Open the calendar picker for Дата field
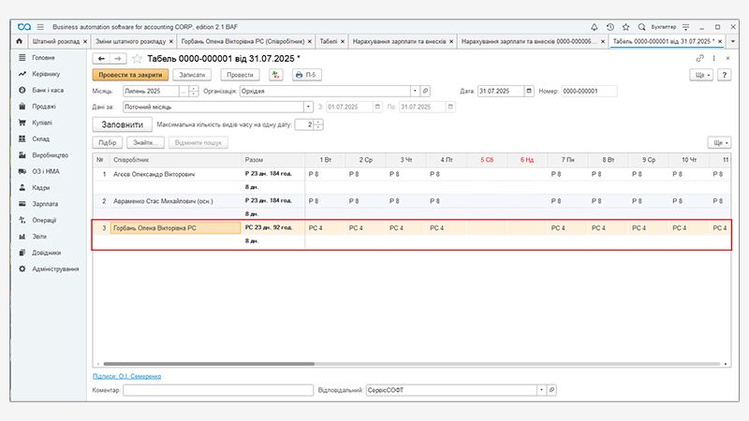Viewport: 749px width, 421px height. click(529, 91)
